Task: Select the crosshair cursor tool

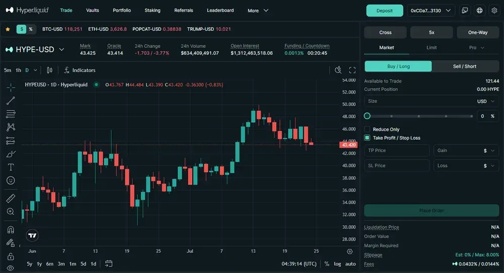Action: point(11,87)
